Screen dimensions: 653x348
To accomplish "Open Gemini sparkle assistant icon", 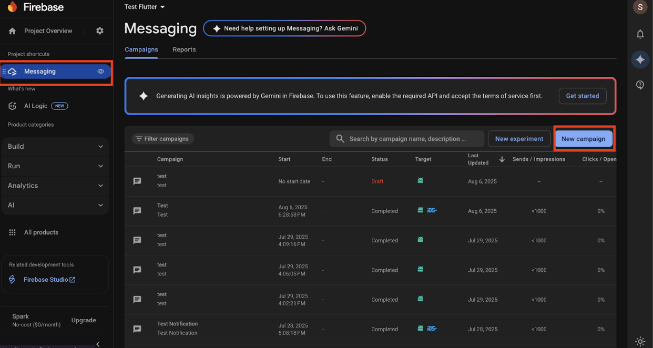I will click(x=640, y=60).
